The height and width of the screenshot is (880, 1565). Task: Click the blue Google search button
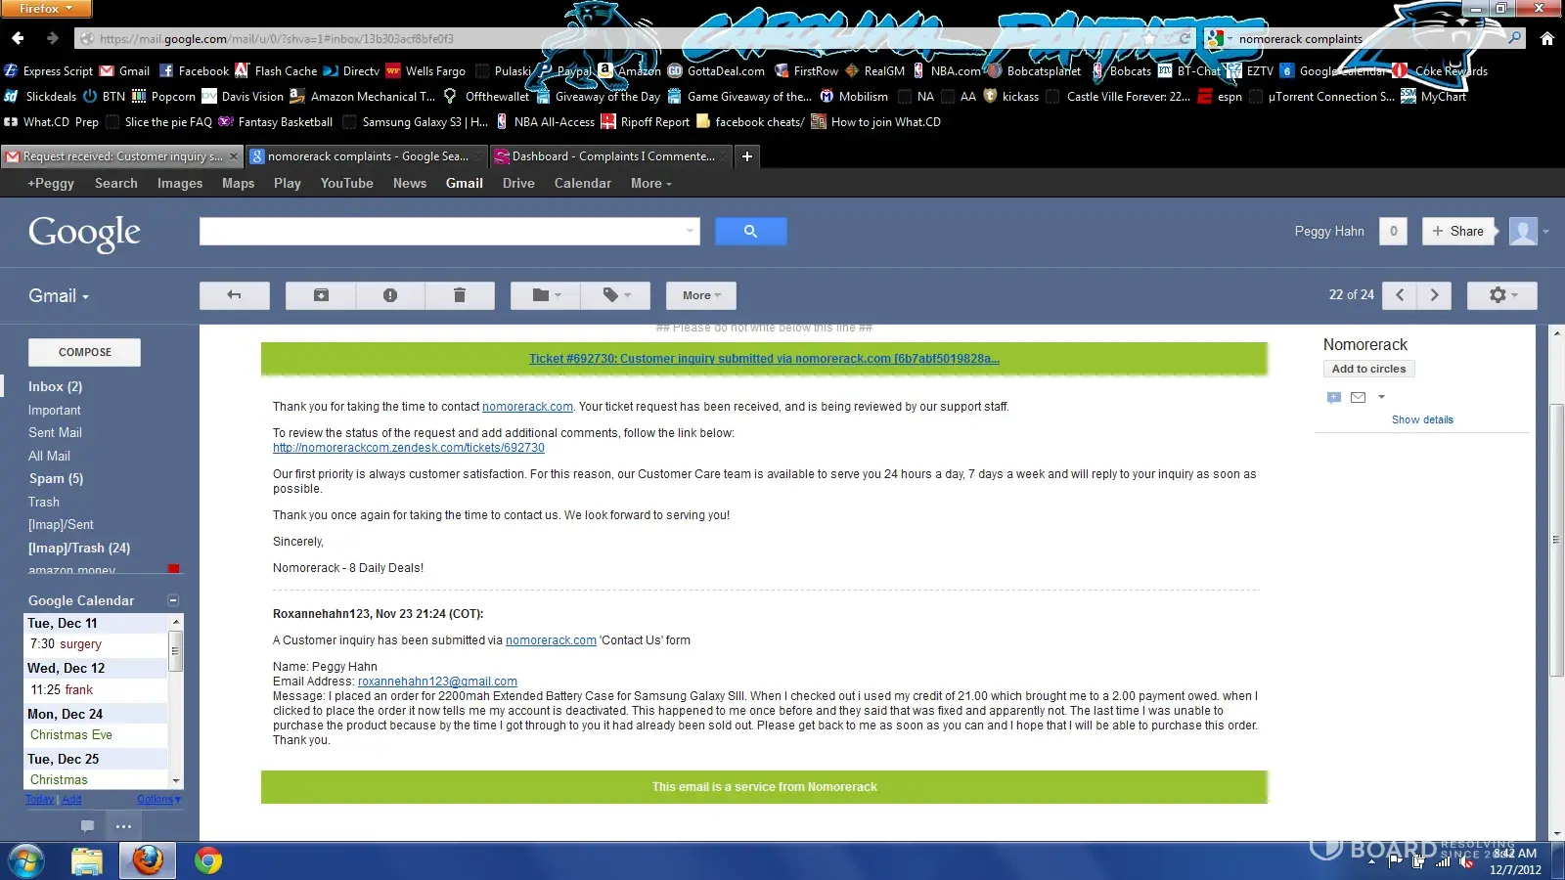click(750, 231)
